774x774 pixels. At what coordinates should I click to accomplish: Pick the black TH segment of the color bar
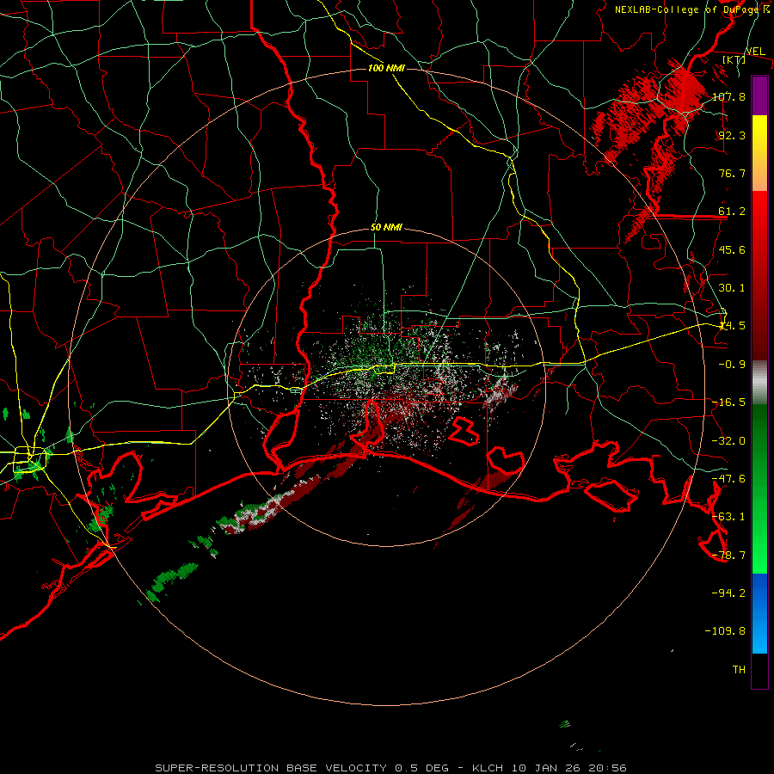759,671
